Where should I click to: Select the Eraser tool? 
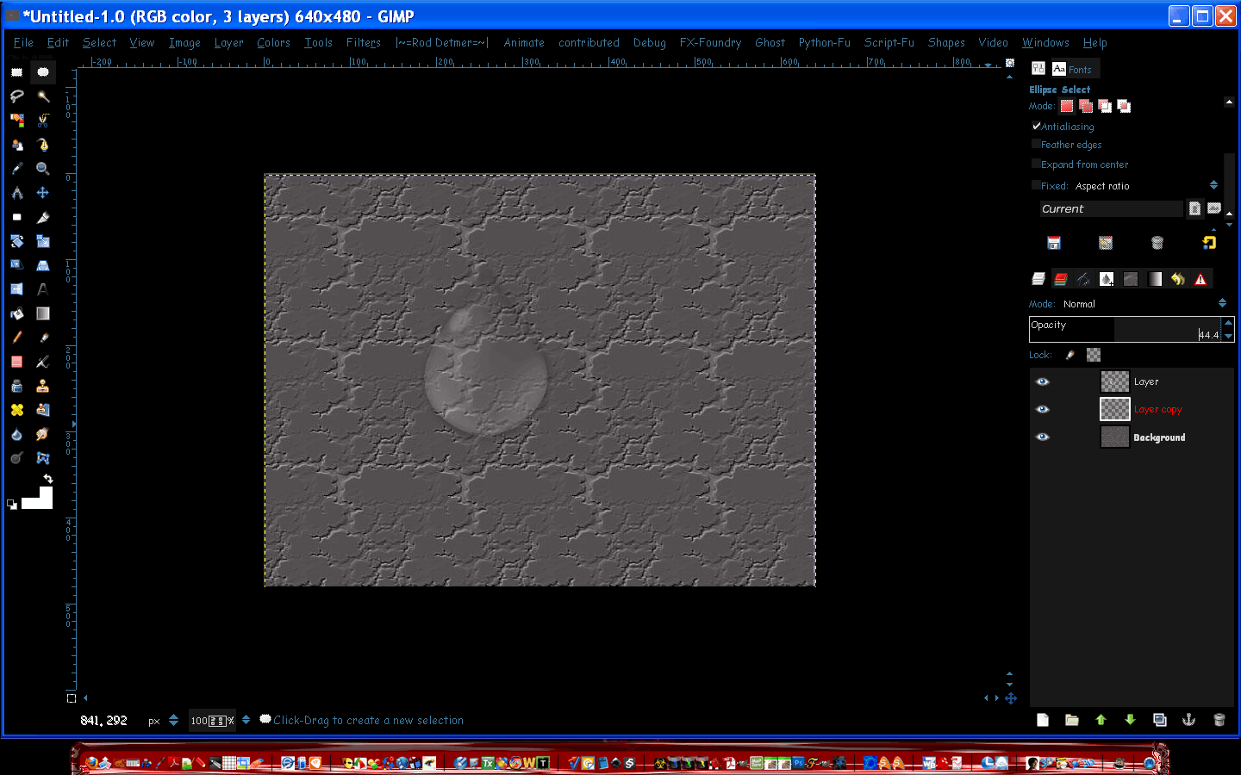[x=16, y=362]
